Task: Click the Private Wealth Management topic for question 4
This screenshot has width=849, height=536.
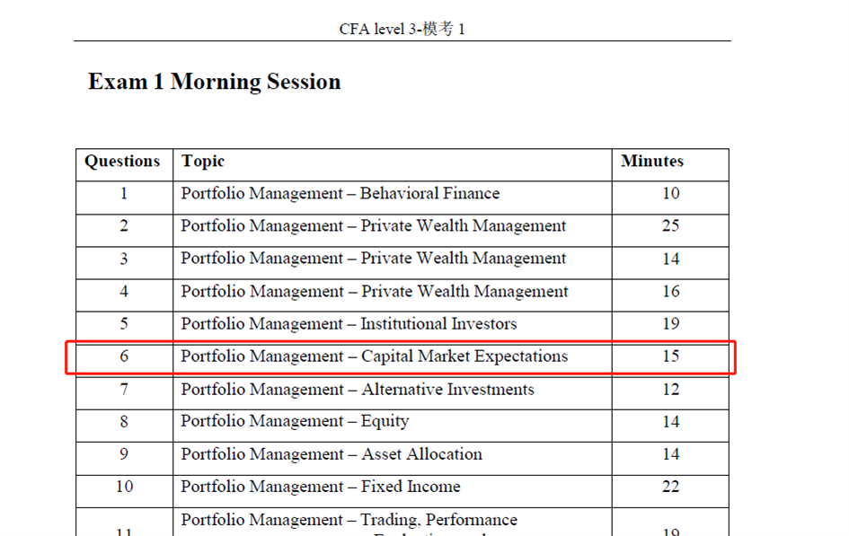Action: point(374,292)
